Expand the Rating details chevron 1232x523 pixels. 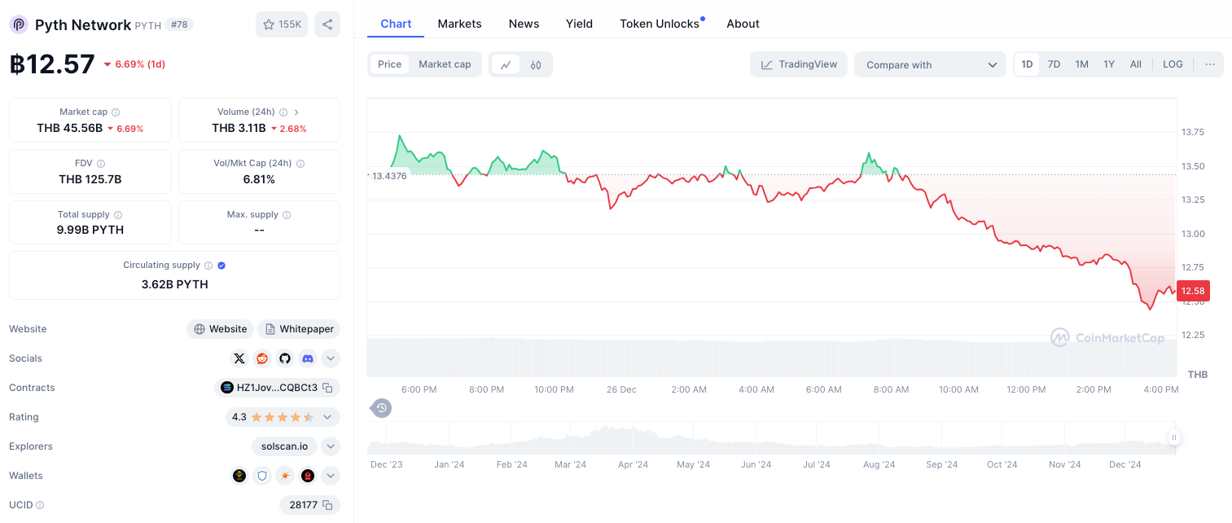point(327,417)
